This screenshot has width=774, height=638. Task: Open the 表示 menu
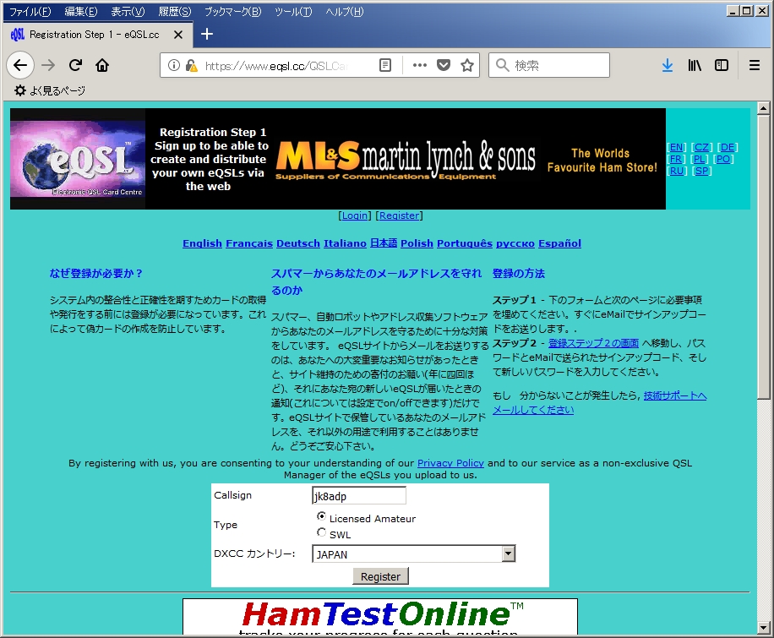coord(128,11)
